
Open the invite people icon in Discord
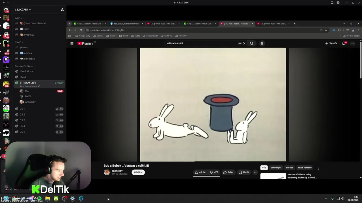point(62,10)
